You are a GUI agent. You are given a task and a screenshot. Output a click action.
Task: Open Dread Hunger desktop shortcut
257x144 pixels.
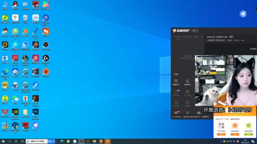(36, 101)
